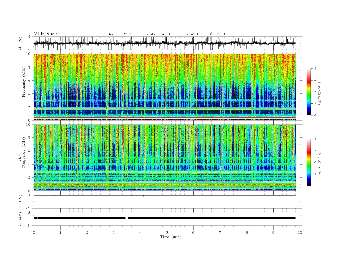Click the time axis tick label "3"
338x261 pixels.
pyautogui.click(x=114, y=232)
